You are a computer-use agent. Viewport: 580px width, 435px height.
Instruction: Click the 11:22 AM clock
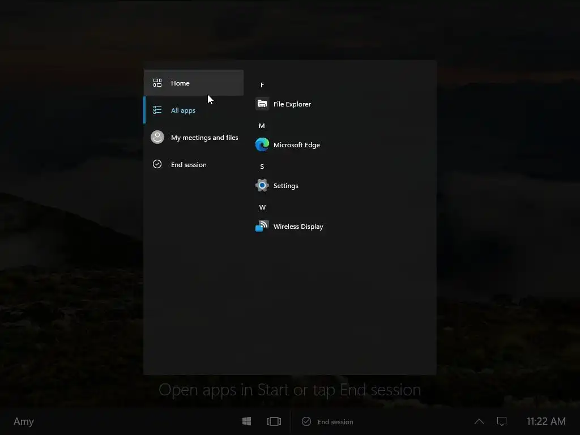pyautogui.click(x=546, y=421)
